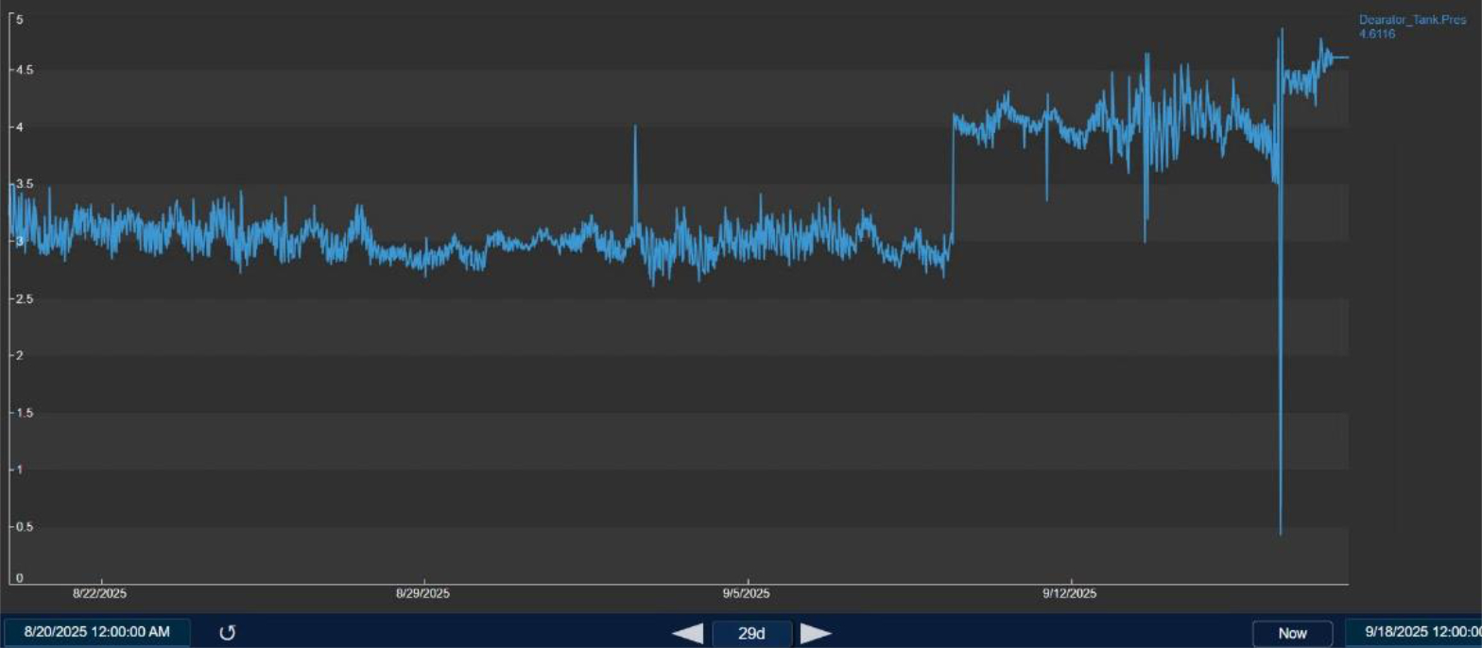The image size is (1482, 648).
Task: Click the 4.6116 current value readout
Action: [1377, 34]
